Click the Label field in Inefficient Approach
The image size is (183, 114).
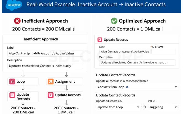coord(45,53)
